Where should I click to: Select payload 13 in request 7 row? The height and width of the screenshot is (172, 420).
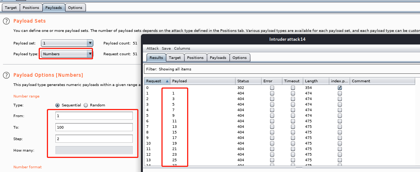tap(174, 127)
